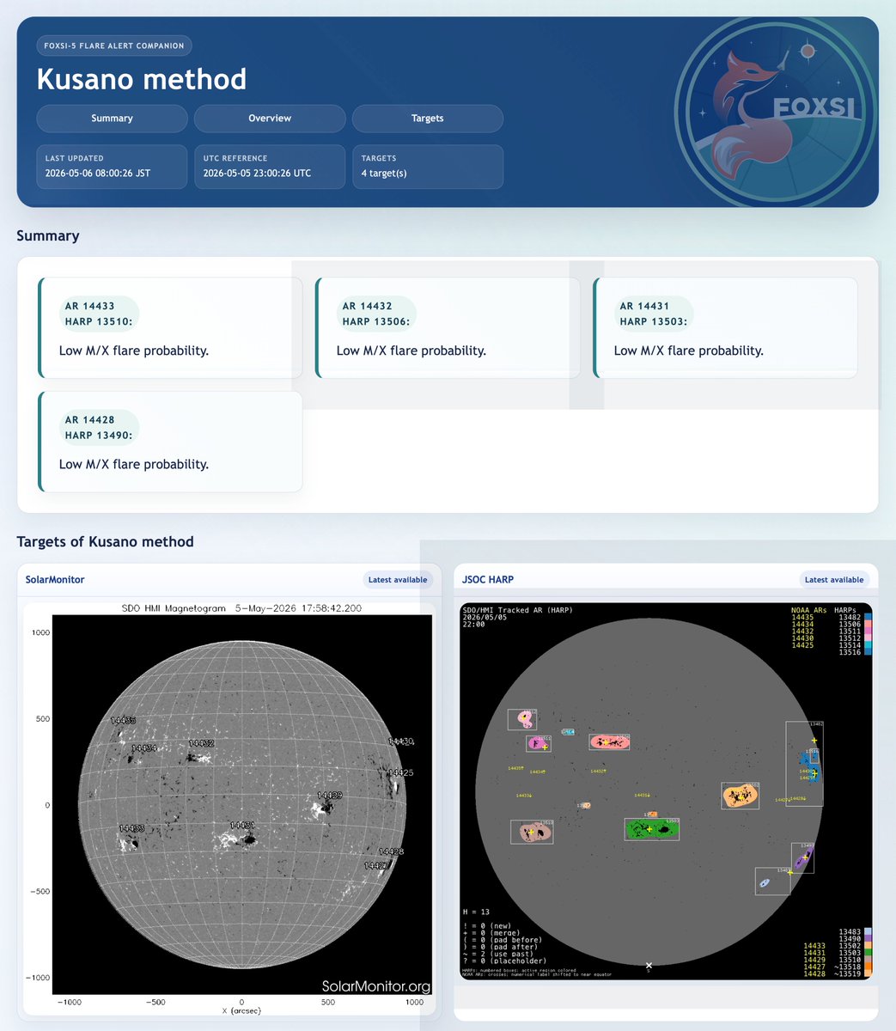This screenshot has width=896, height=1031.
Task: Click the Last Updated timestamp card
Action: [112, 167]
